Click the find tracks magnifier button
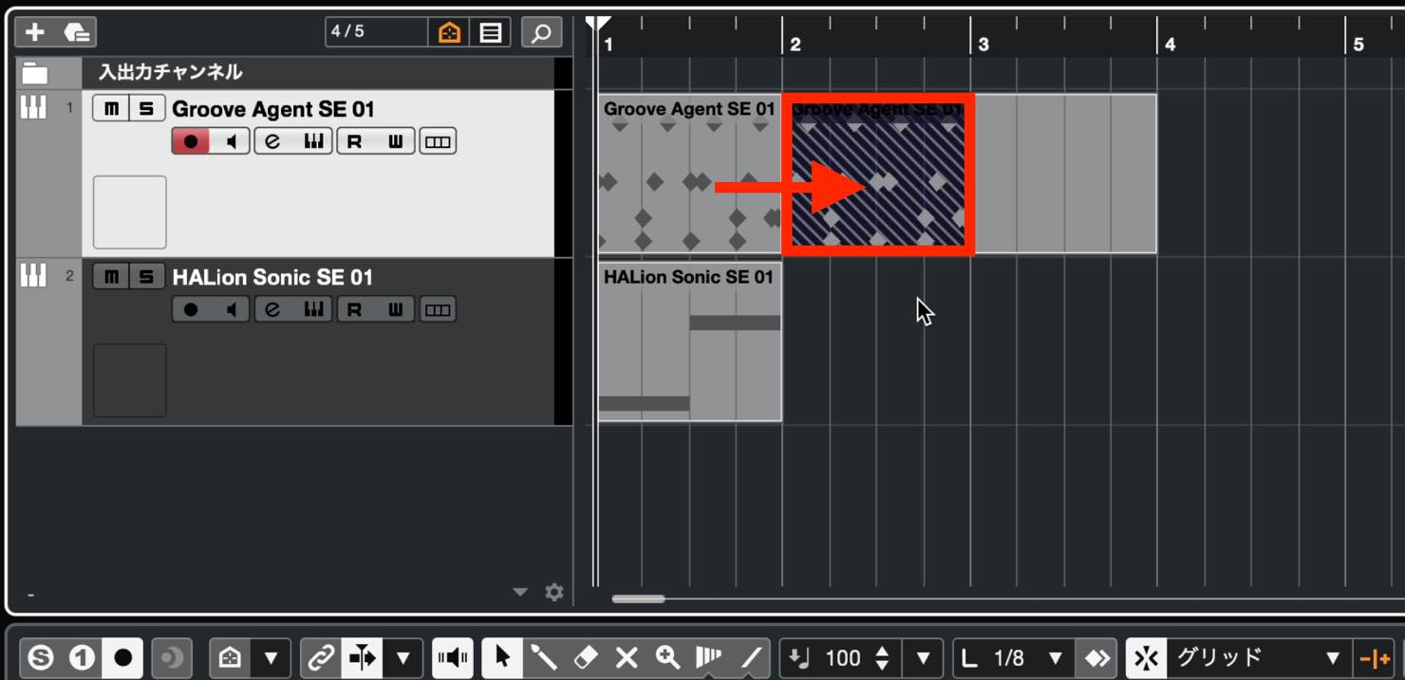 541,32
